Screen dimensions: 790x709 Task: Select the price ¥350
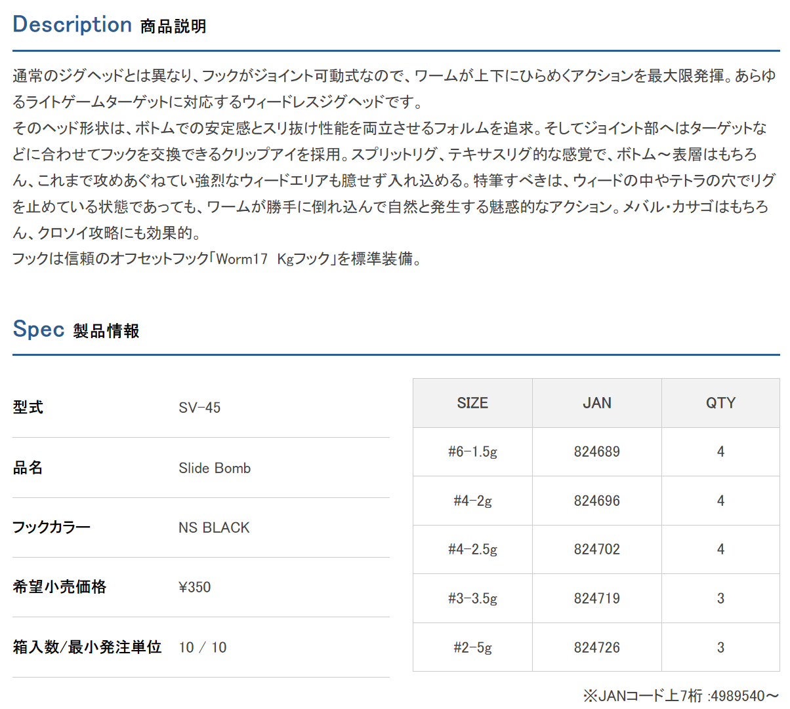195,587
